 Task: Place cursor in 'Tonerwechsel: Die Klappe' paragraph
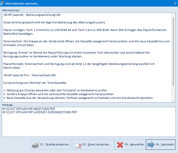click(x=87, y=43)
